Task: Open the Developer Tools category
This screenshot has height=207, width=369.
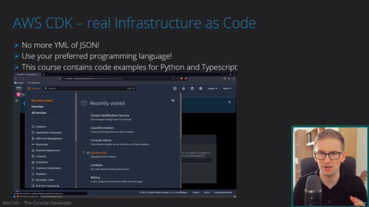Action: 45,180
